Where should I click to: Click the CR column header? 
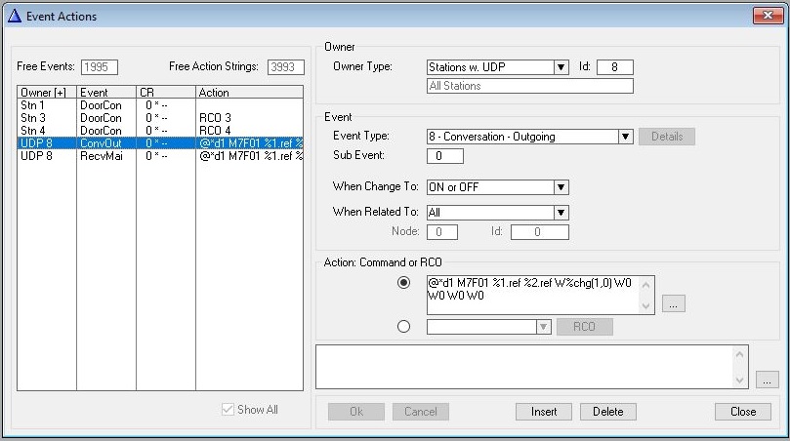click(x=166, y=93)
